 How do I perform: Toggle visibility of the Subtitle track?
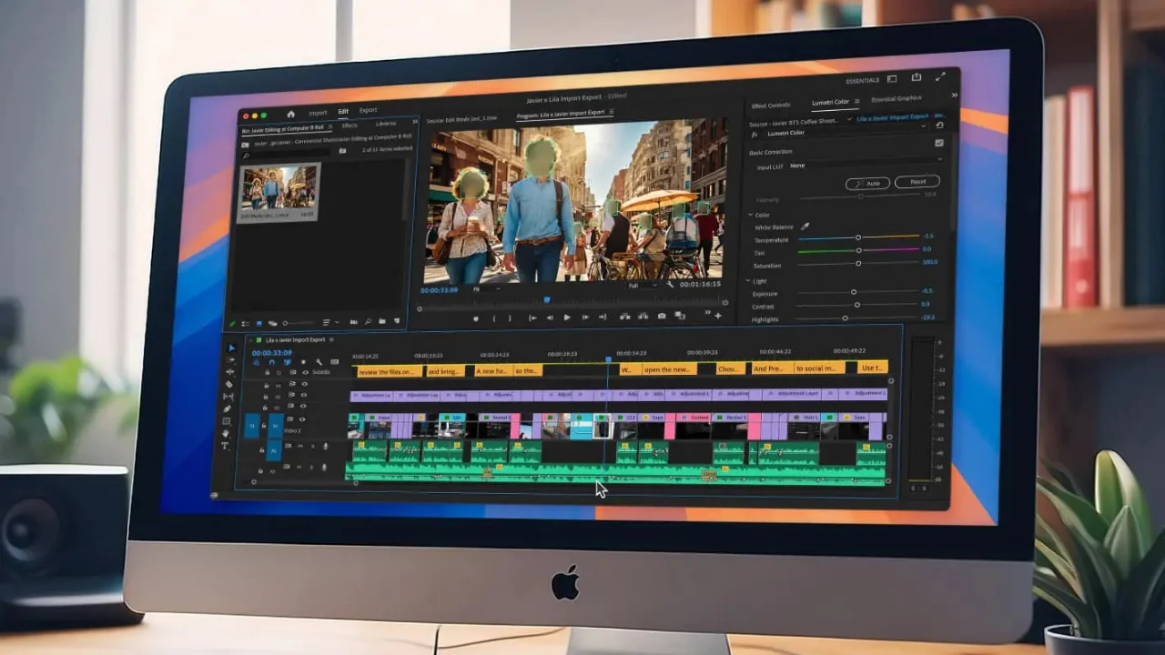pos(304,371)
